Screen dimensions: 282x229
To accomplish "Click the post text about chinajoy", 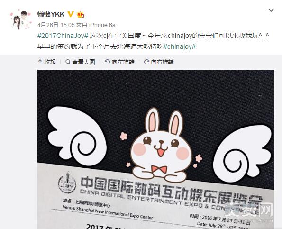I will 153,41.
